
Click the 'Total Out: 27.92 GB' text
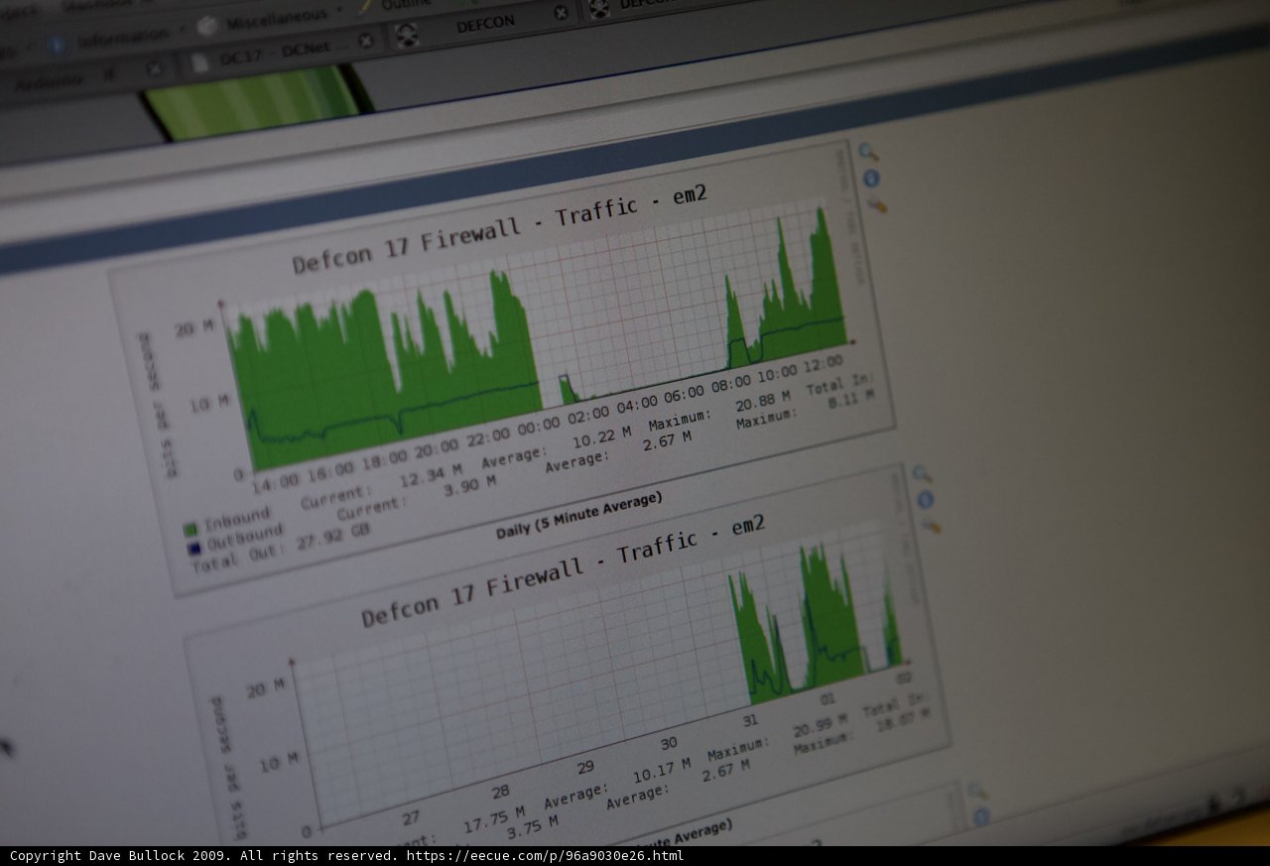(280, 547)
